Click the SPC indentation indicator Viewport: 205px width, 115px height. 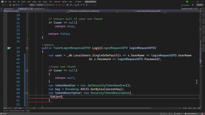pos(195,108)
